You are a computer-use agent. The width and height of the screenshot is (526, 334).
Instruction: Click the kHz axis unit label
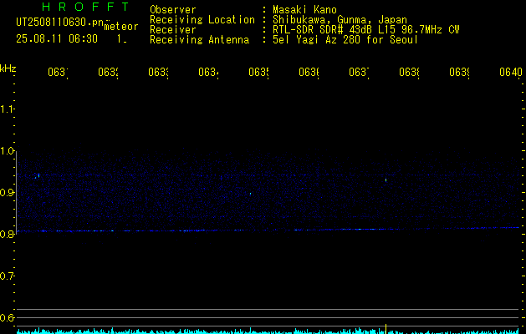pyautogui.click(x=8, y=68)
